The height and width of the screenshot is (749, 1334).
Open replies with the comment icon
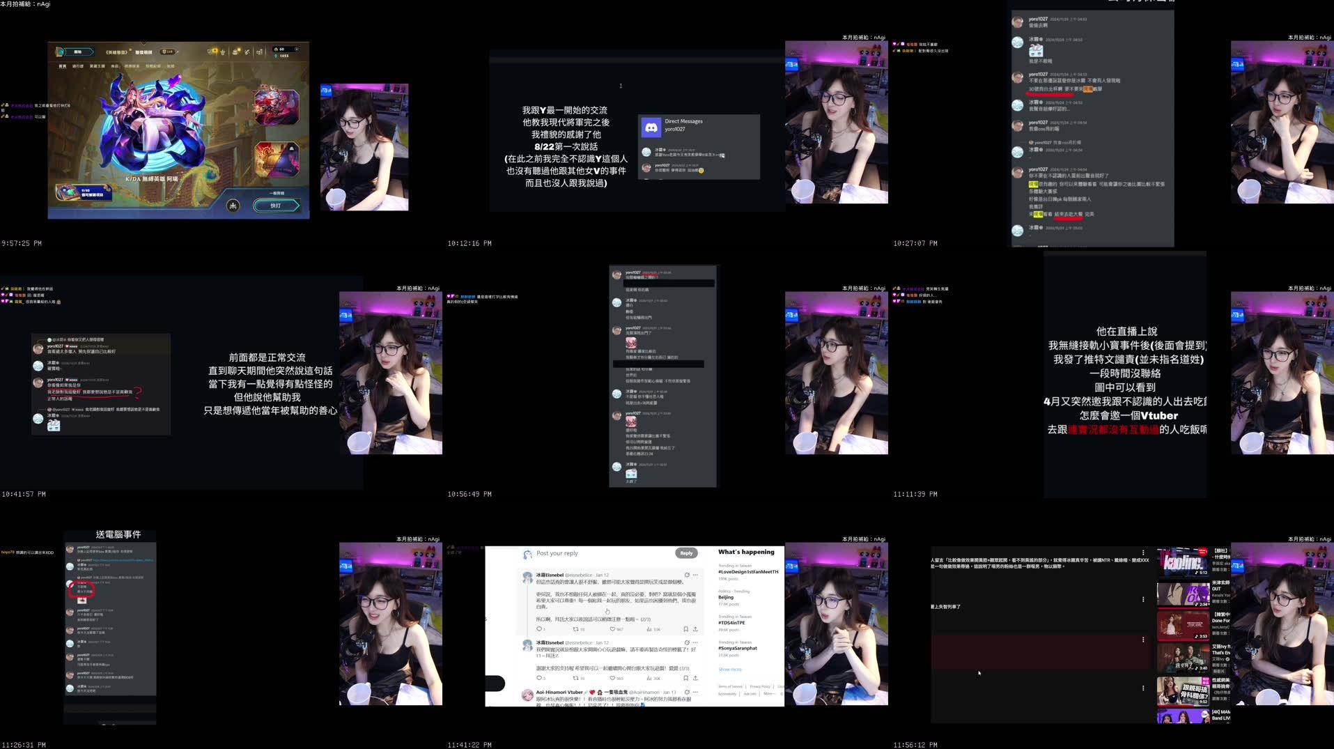pyautogui.click(x=539, y=629)
